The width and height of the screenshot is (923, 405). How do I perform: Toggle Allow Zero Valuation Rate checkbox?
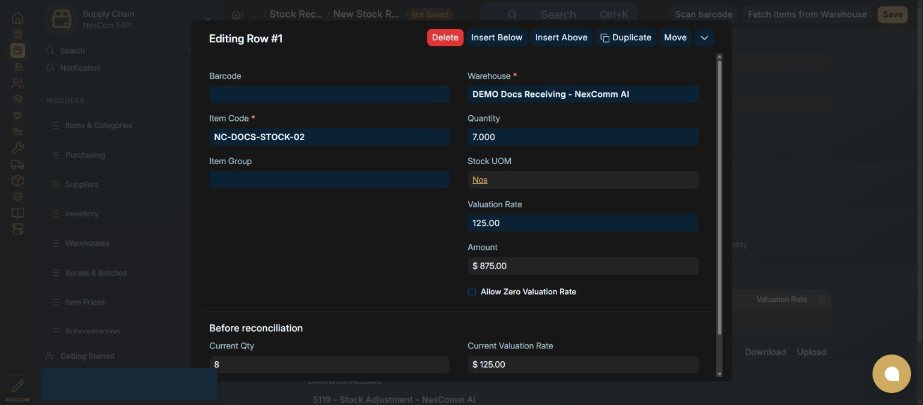(x=472, y=291)
